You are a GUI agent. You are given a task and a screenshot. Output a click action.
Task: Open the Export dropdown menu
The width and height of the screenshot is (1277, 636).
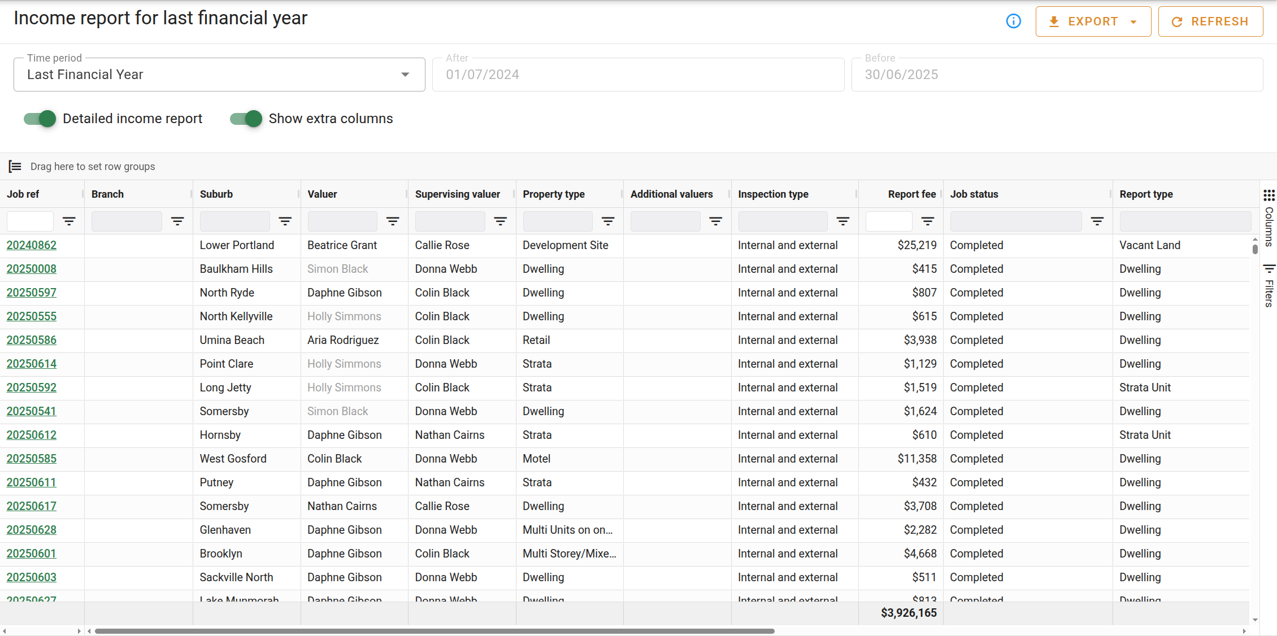point(1093,21)
